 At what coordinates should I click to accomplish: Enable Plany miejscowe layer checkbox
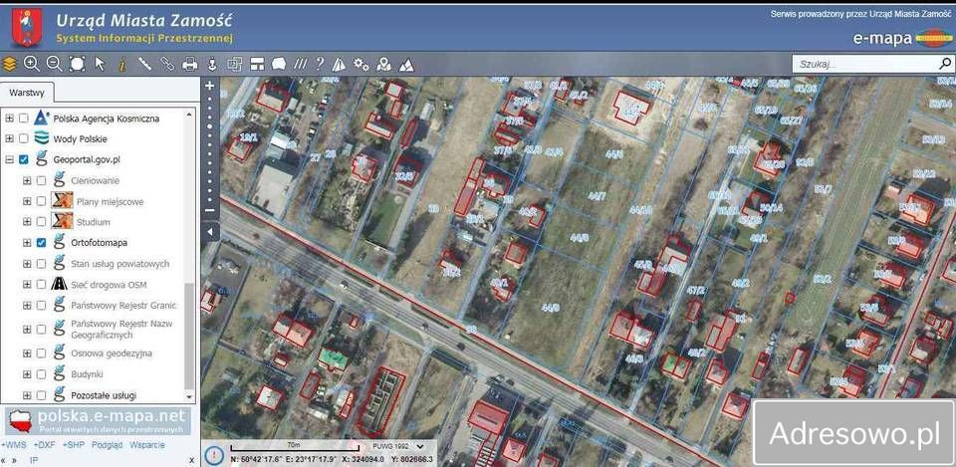[x=41, y=201]
